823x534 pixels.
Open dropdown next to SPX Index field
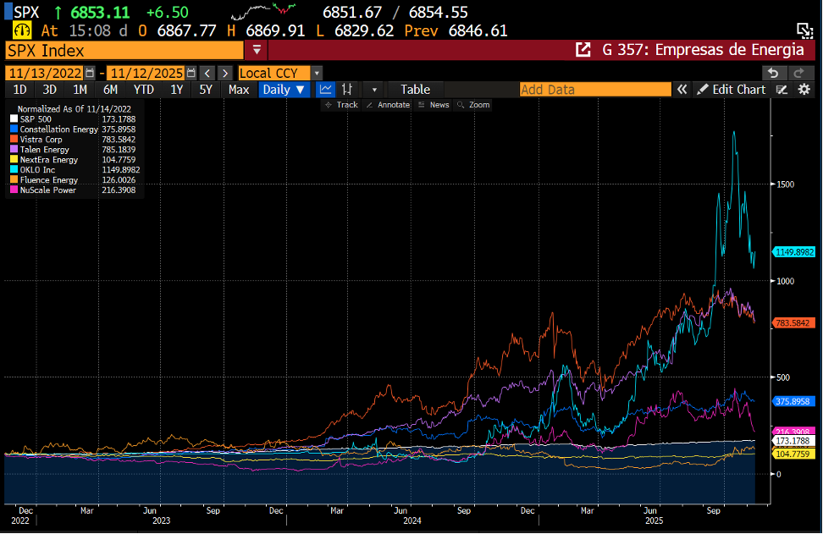click(x=257, y=50)
